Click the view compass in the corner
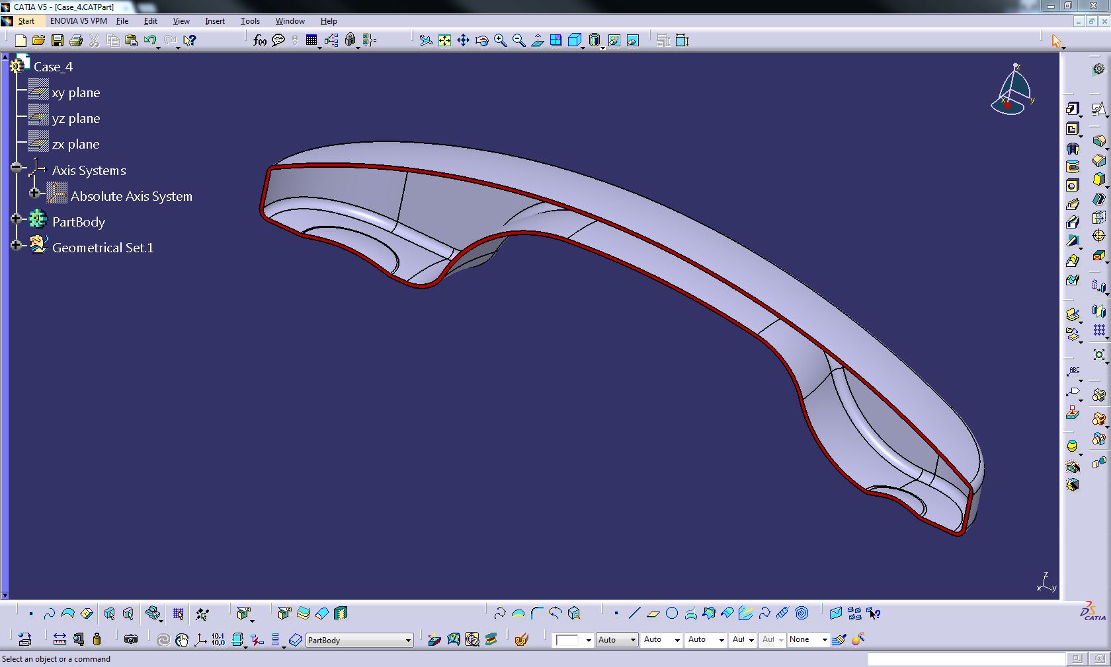The width and height of the screenshot is (1111, 667). coord(1013,89)
